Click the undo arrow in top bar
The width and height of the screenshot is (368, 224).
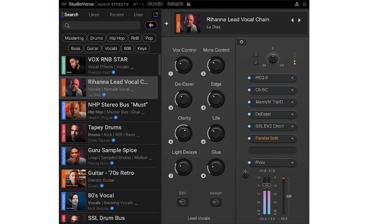point(136,4)
